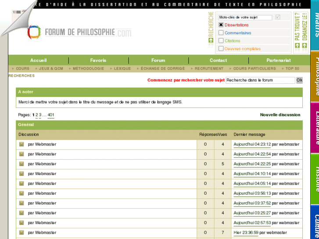Open the Aujourd'hui 03:37:52 last message link

click(x=252, y=203)
